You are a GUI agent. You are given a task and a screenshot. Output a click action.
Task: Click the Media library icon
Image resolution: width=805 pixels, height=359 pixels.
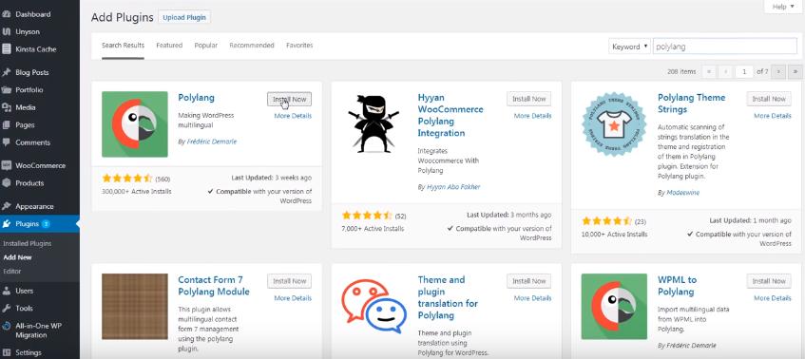(7, 107)
